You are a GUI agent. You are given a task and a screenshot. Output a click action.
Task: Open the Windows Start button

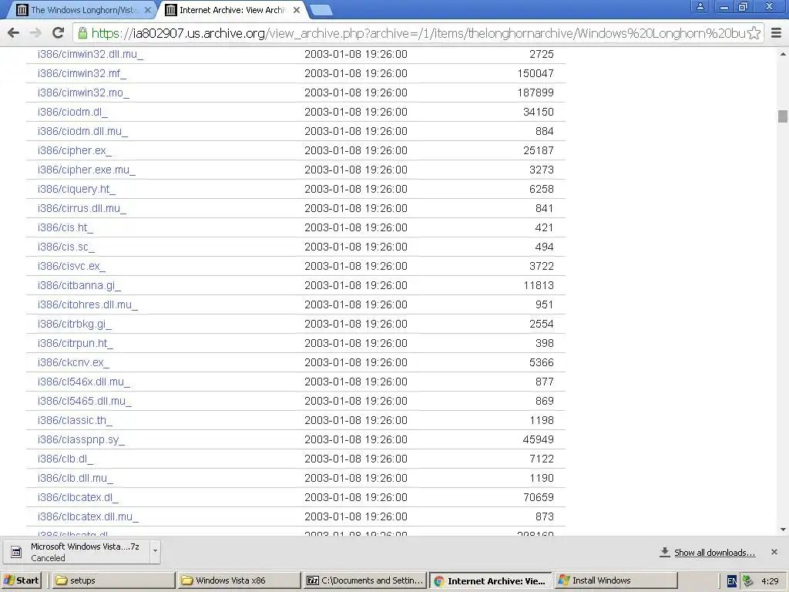[x=21, y=580]
